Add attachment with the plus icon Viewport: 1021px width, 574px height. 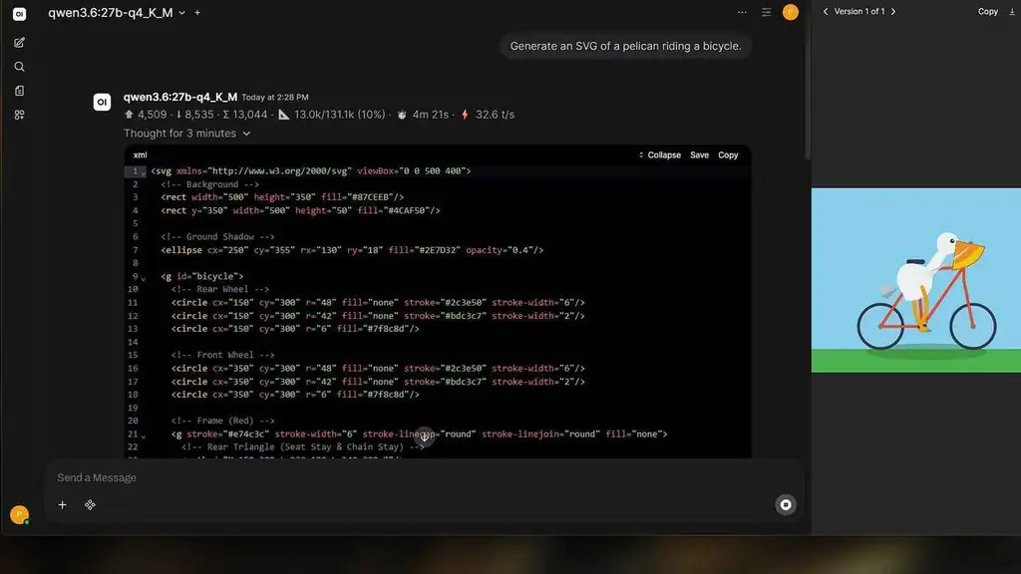[x=63, y=505]
